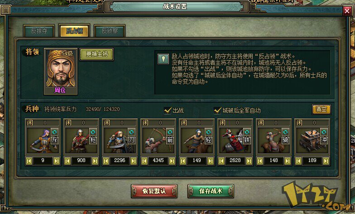
Task: Click the swap icon on the 冲 ram unit
Action: pos(324,132)
